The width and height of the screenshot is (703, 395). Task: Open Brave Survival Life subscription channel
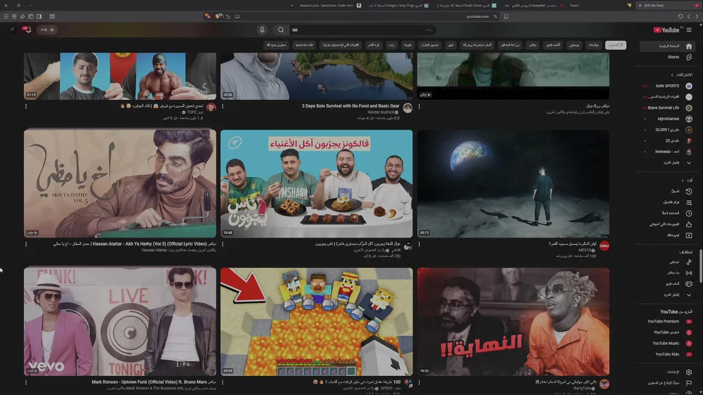[668, 108]
